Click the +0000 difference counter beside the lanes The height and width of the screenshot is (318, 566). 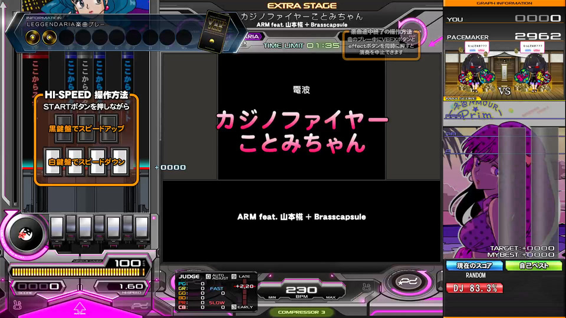[x=170, y=167]
